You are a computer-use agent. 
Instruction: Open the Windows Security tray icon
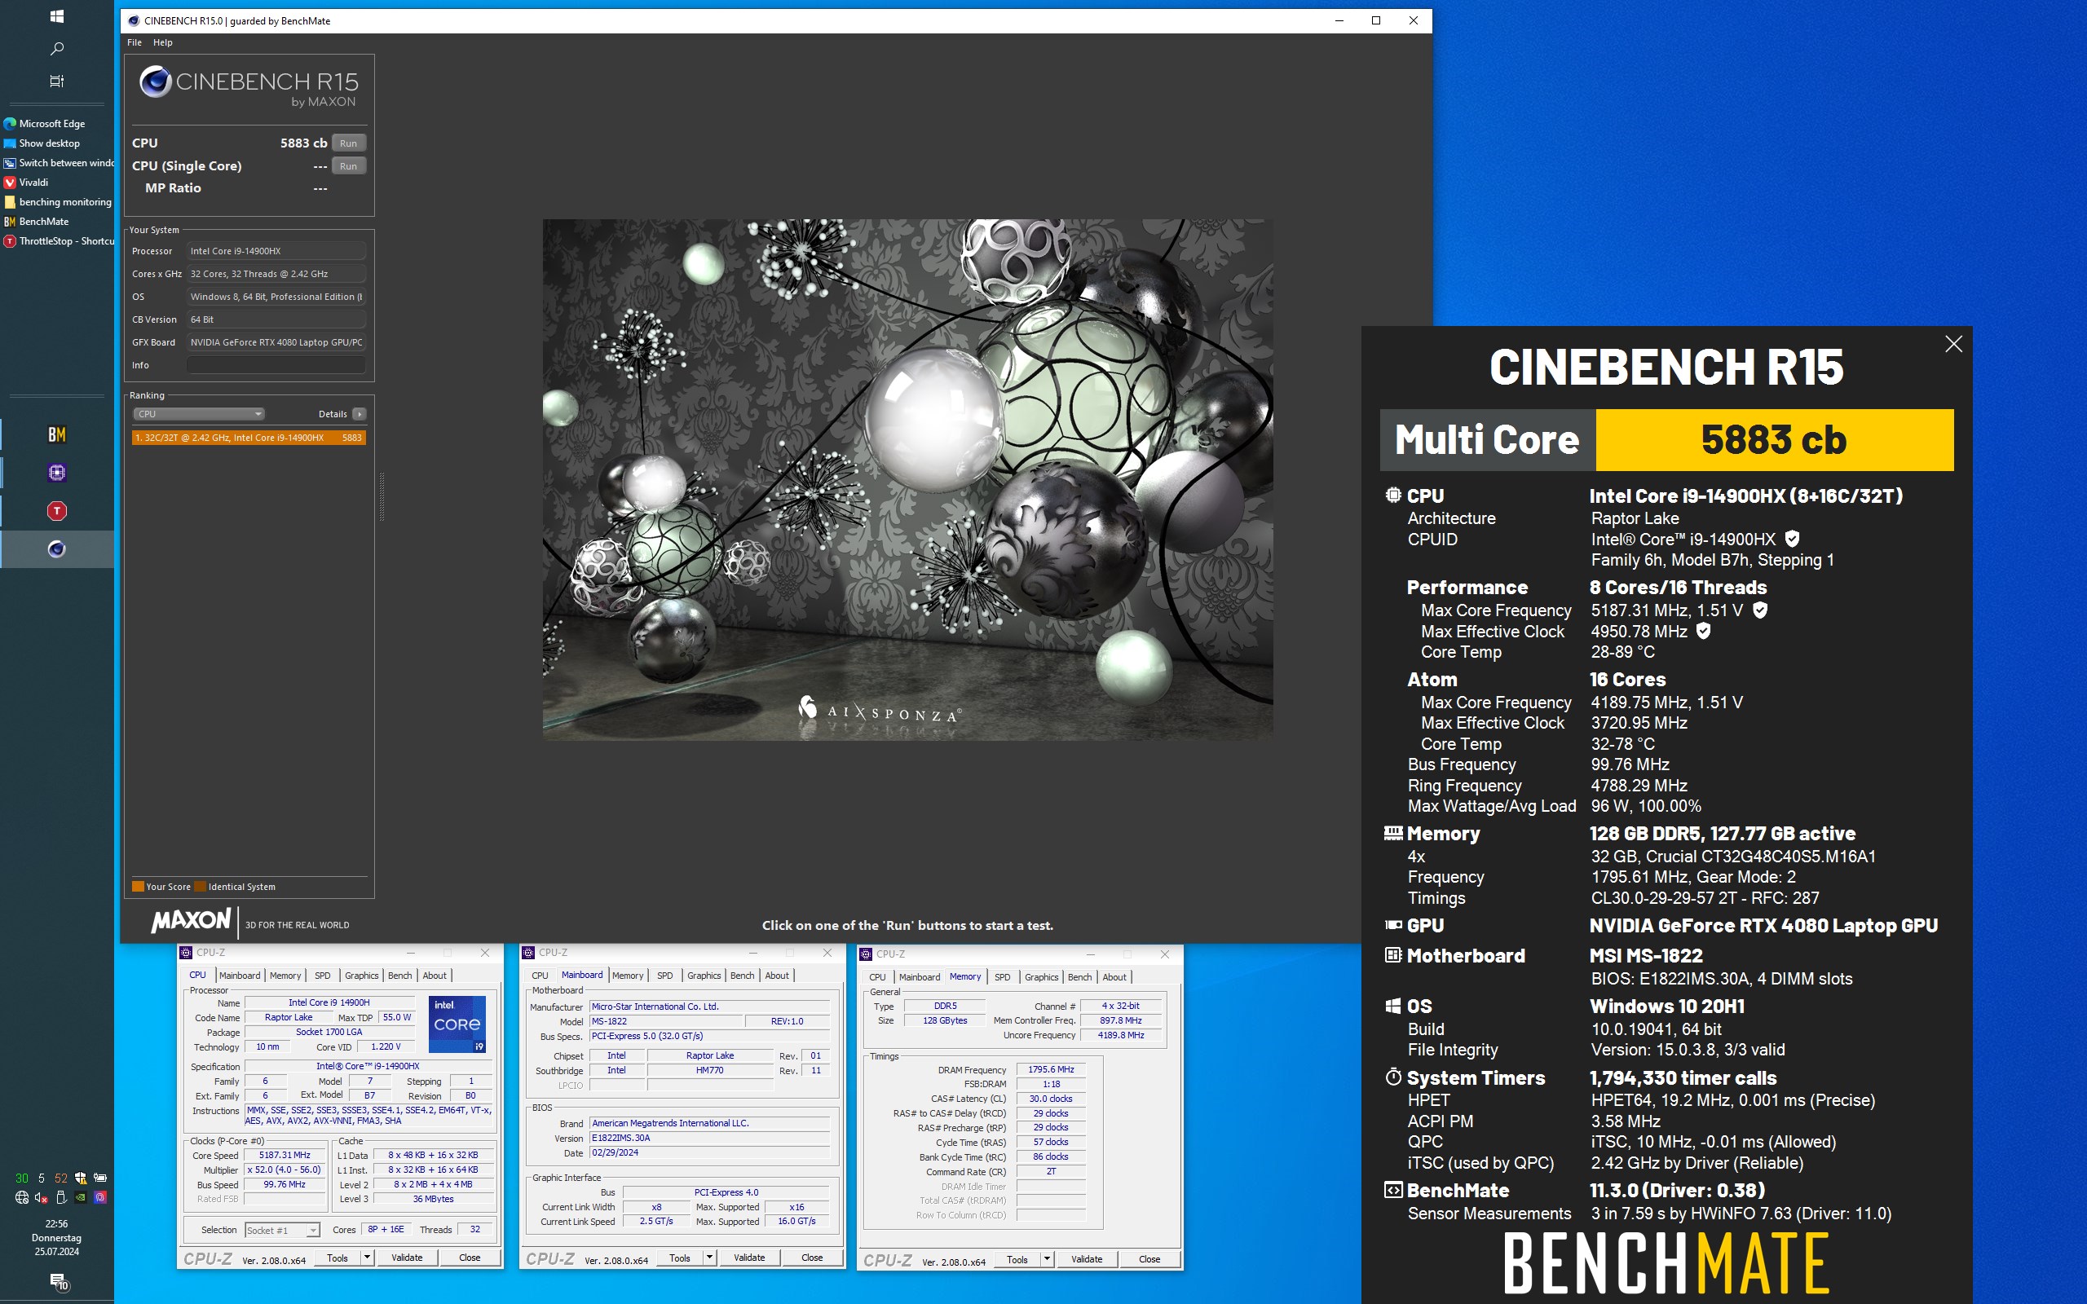point(80,1178)
